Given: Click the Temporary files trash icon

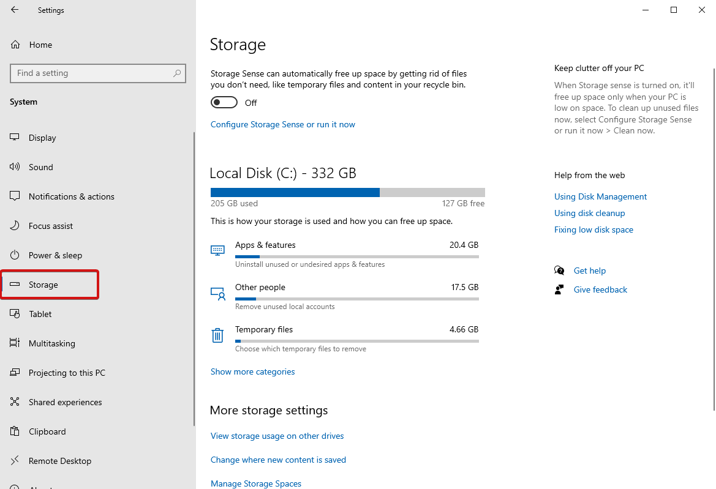Looking at the screenshot, I should [x=217, y=335].
